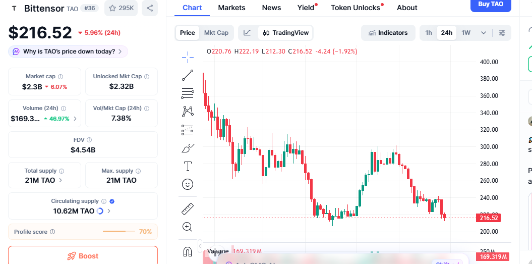
Task: Toggle the line chart view
Action: 247,33
